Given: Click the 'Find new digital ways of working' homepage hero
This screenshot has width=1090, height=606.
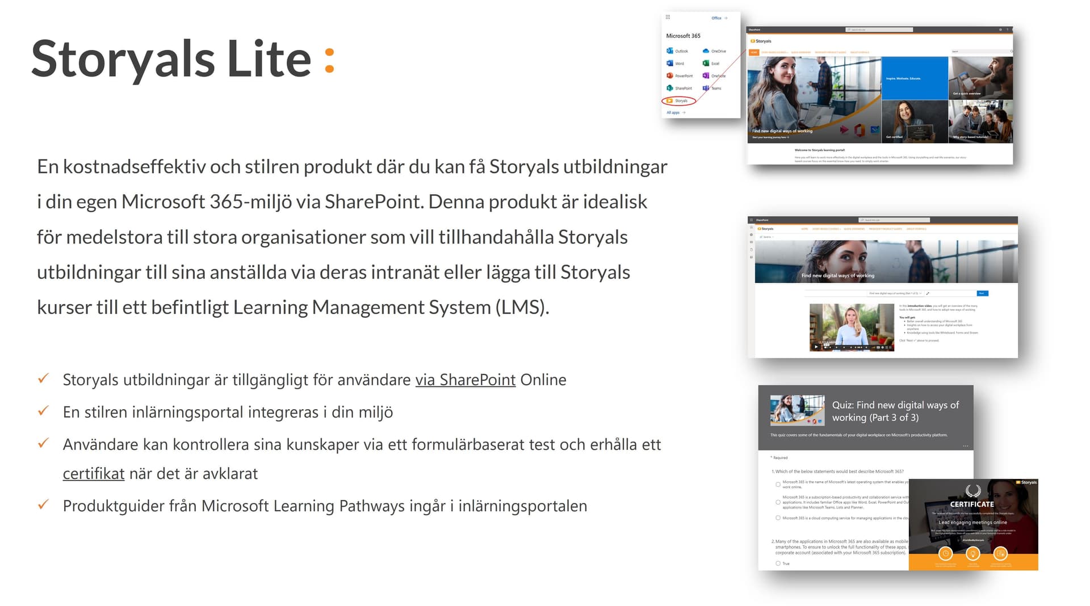Looking at the screenshot, I should pyautogui.click(x=814, y=100).
